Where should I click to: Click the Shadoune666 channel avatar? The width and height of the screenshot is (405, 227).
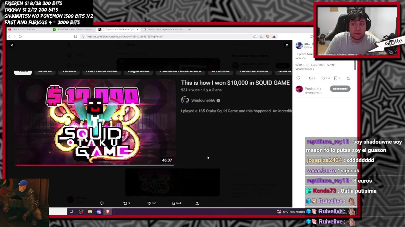[185, 100]
